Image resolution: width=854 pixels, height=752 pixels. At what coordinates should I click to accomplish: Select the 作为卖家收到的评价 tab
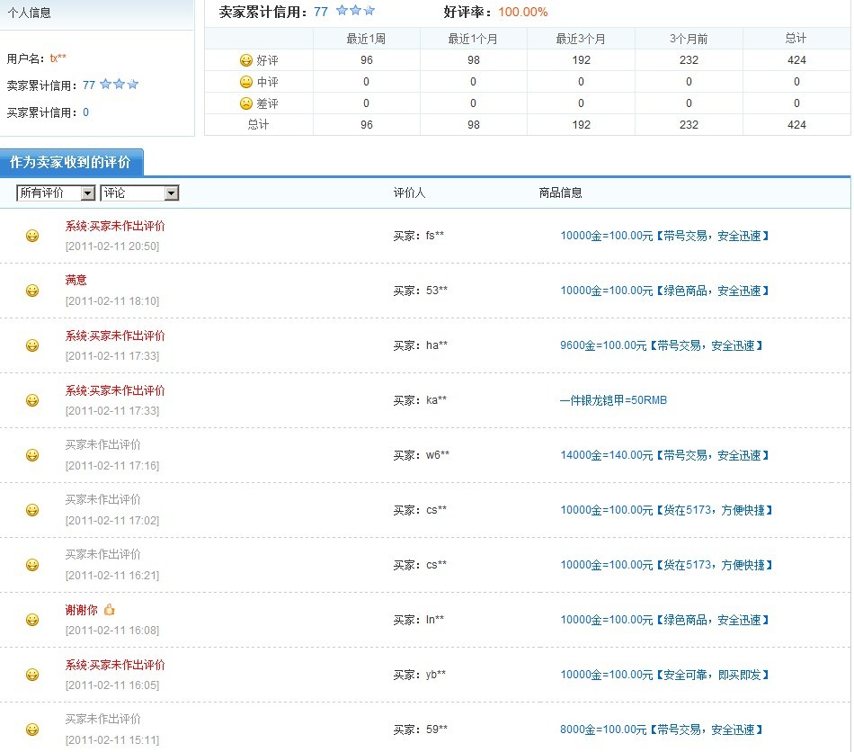[70, 163]
